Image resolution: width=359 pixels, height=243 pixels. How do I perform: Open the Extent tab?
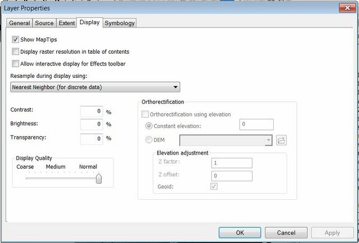click(x=67, y=23)
